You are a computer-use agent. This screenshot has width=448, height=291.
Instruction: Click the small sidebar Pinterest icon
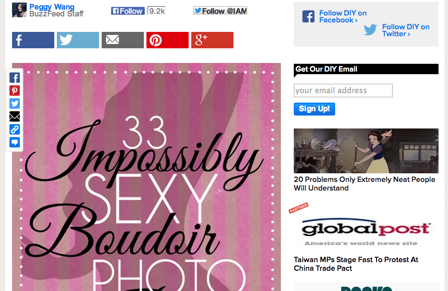[x=15, y=91]
